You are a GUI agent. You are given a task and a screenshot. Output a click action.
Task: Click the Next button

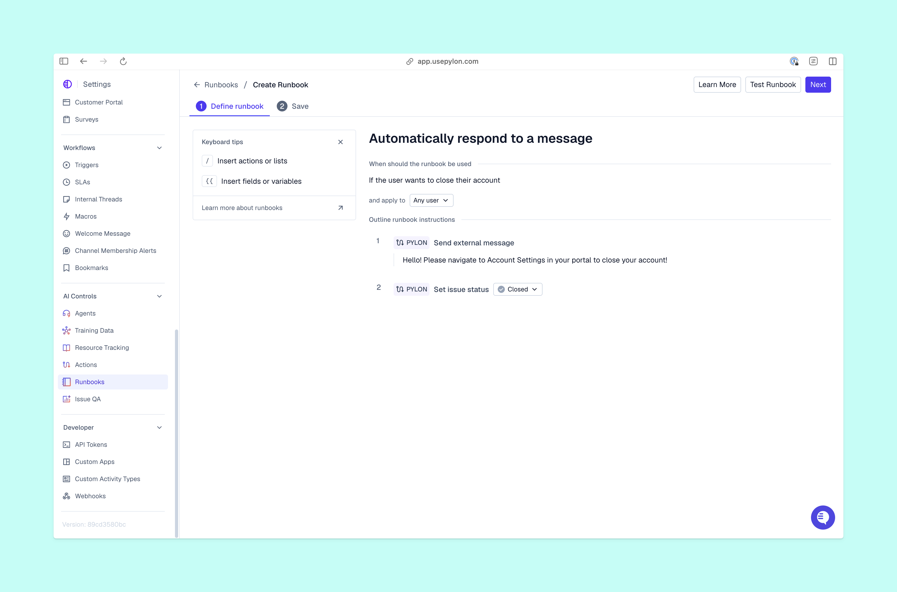(818, 85)
